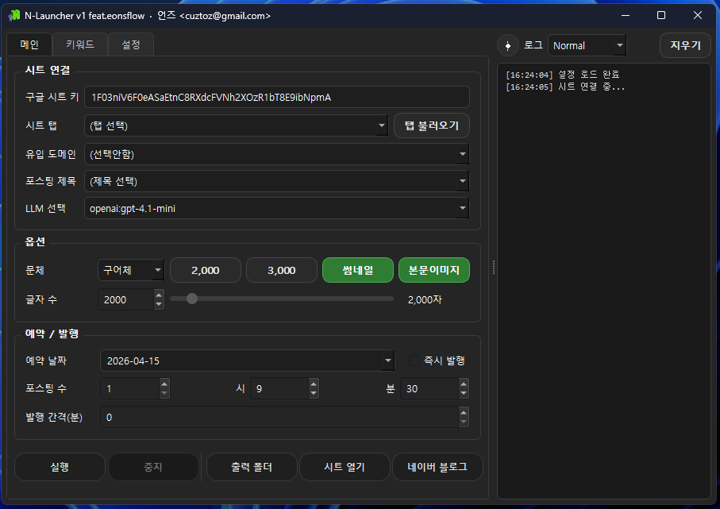
Task: Click the splitter handle between panels
Action: point(493,268)
